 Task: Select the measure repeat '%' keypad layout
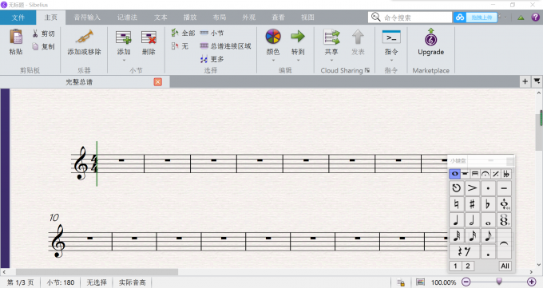pyautogui.click(x=496, y=174)
